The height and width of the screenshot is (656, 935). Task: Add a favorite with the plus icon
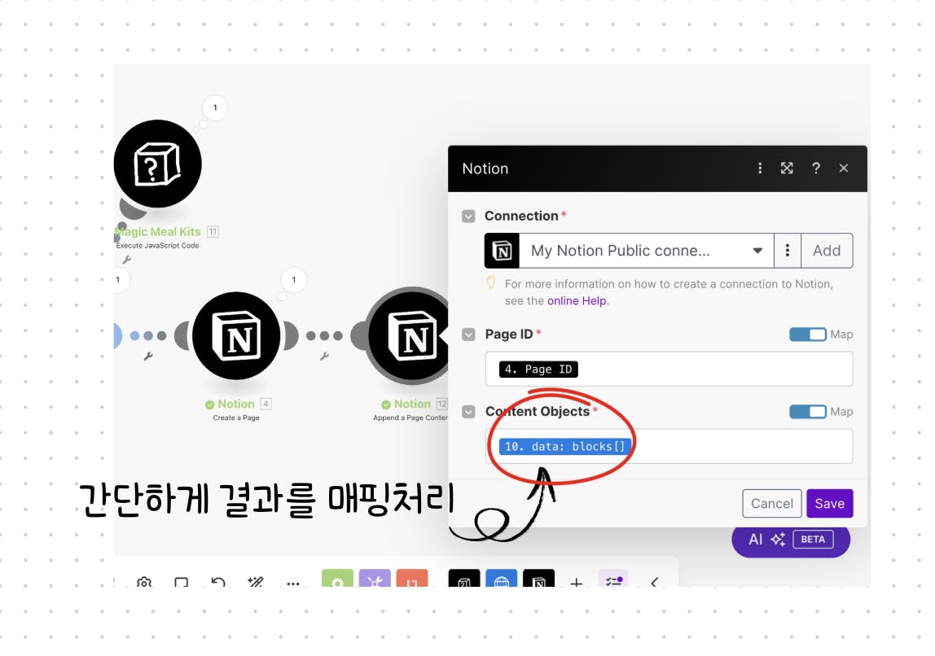tap(576, 582)
